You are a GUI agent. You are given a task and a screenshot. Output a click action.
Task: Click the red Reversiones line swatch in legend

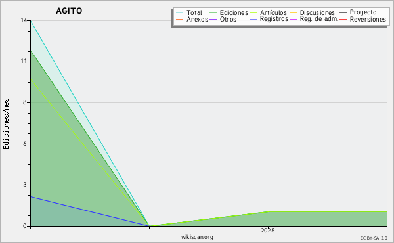(x=343, y=19)
